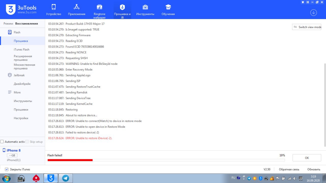Screen dimensions: 326x183
Task: Open the skin (t-shirt) icon in title bar
Action: [x=303, y=2]
